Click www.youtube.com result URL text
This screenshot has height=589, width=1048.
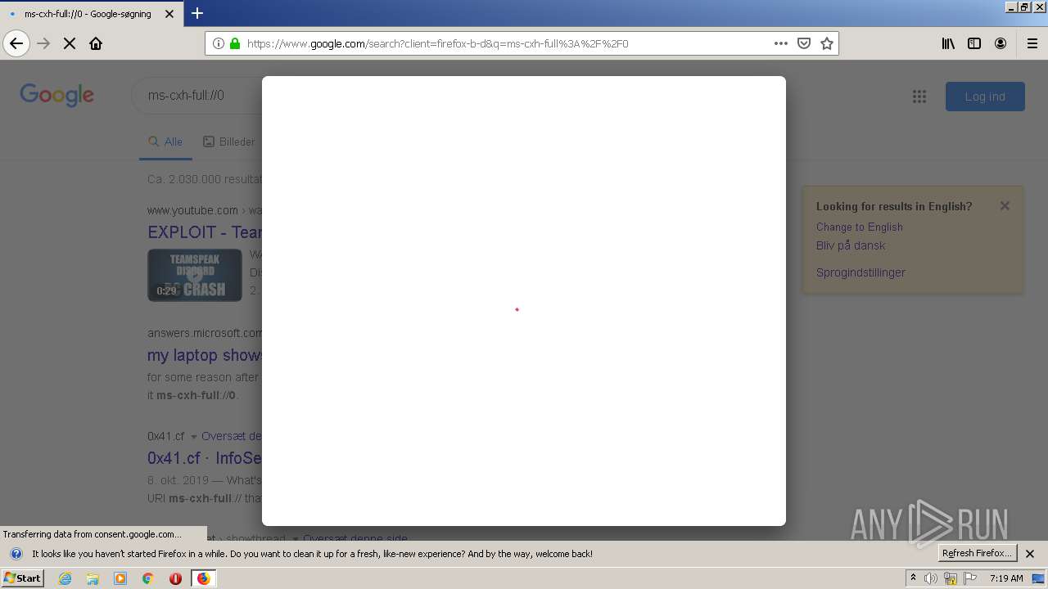point(192,210)
